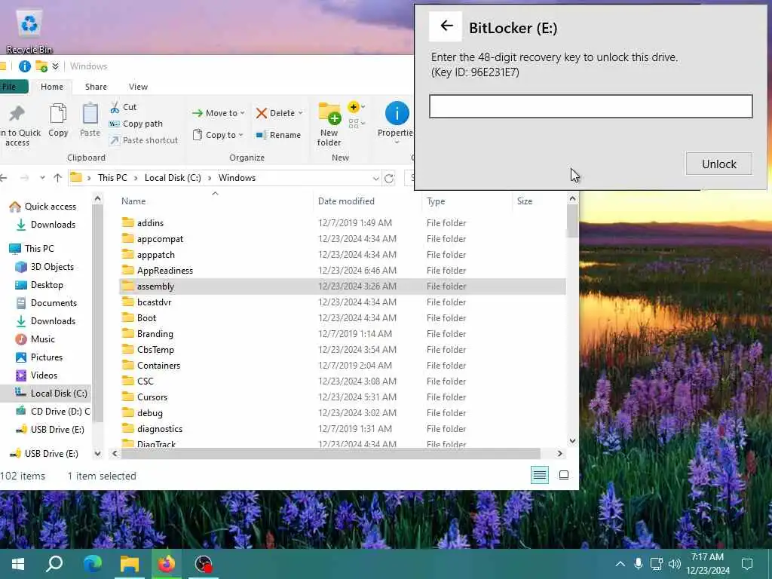The height and width of the screenshot is (579, 772).
Task: Select the Cursors folder
Action: (x=152, y=397)
